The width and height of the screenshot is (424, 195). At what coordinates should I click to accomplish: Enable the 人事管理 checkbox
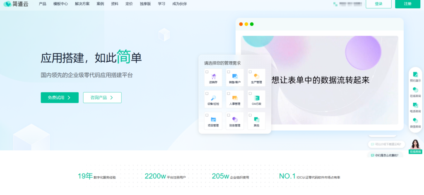tap(229, 94)
